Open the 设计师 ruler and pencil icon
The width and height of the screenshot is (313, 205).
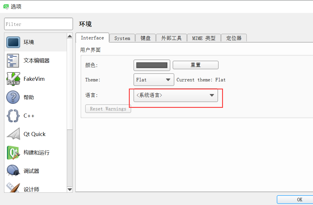pyautogui.click(x=13, y=188)
